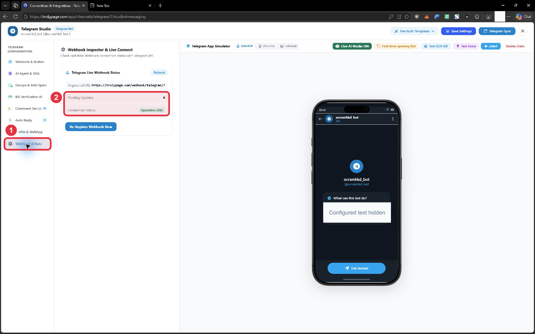Close Telegram Studio with X icon
The width and height of the screenshot is (535, 334).
point(523,31)
